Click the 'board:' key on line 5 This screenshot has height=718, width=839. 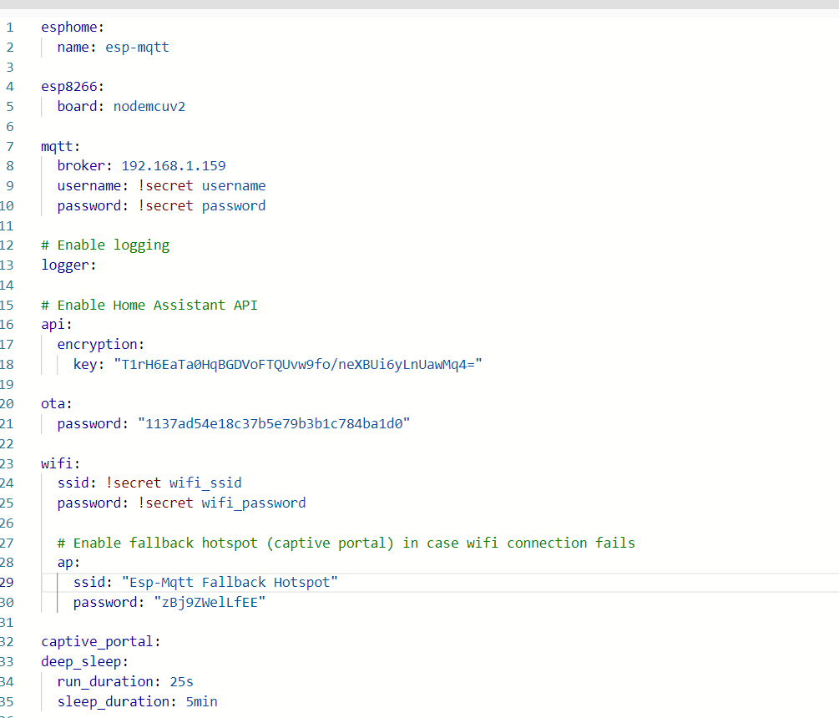(x=81, y=107)
